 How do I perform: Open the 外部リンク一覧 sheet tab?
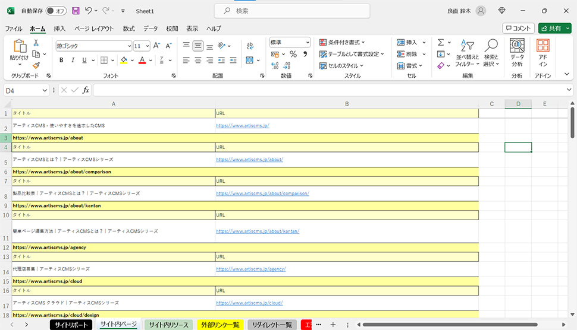220,325
